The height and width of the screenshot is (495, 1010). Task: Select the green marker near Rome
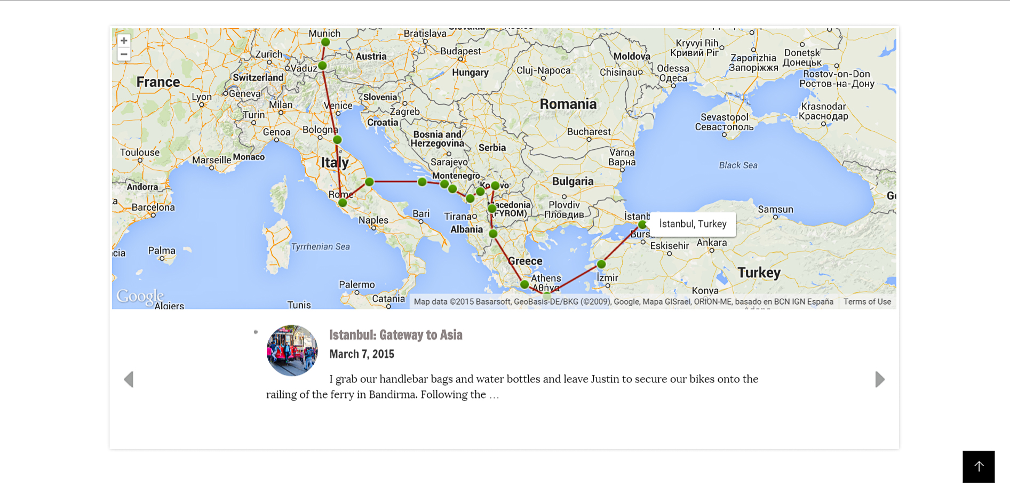pyautogui.click(x=343, y=203)
